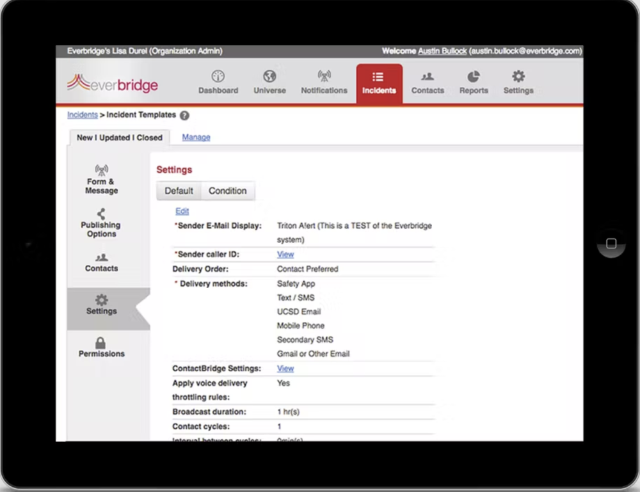Switch to the New | Updated | Closed tab
Screen dimensions: 640x492
click(120, 138)
